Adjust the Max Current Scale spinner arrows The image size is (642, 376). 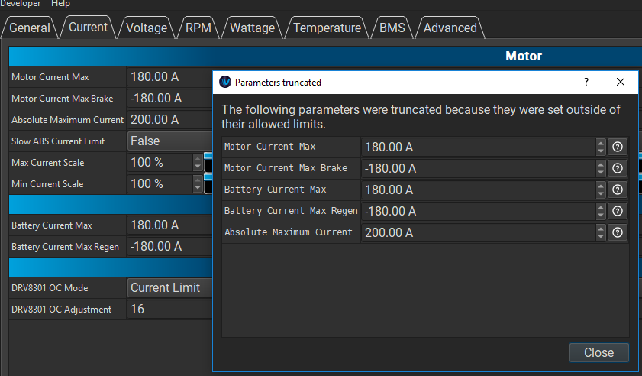[198, 163]
